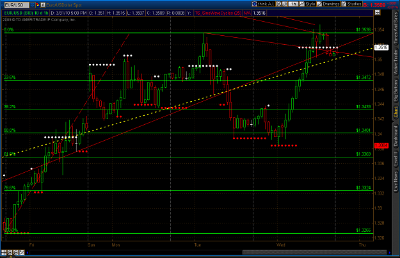Open the Live News side tab

396,181
